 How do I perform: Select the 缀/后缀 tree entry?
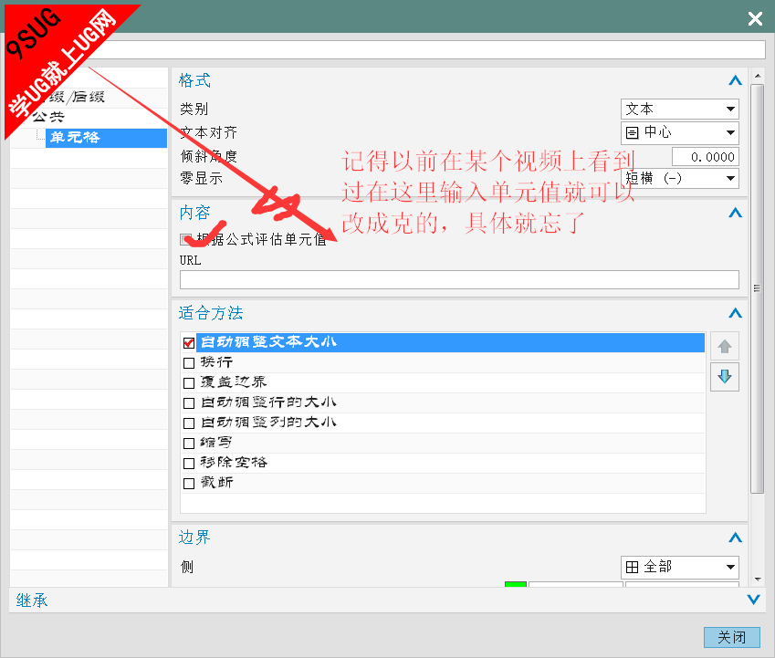[77, 97]
